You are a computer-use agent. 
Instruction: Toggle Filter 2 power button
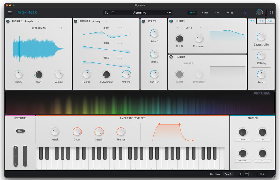point(171,57)
